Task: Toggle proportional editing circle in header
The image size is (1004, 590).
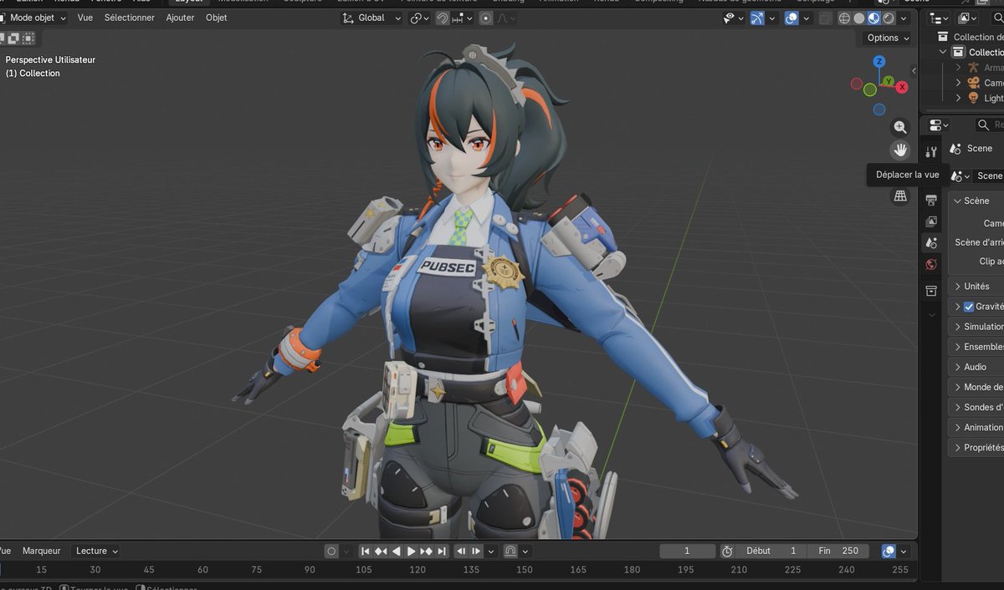Action: click(486, 18)
